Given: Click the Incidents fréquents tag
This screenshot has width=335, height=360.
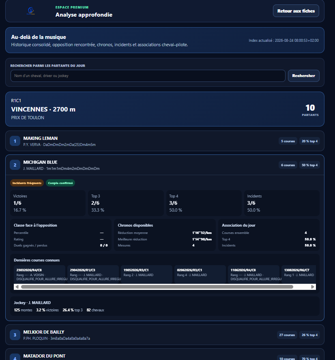Looking at the screenshot, I should pyautogui.click(x=27, y=183).
